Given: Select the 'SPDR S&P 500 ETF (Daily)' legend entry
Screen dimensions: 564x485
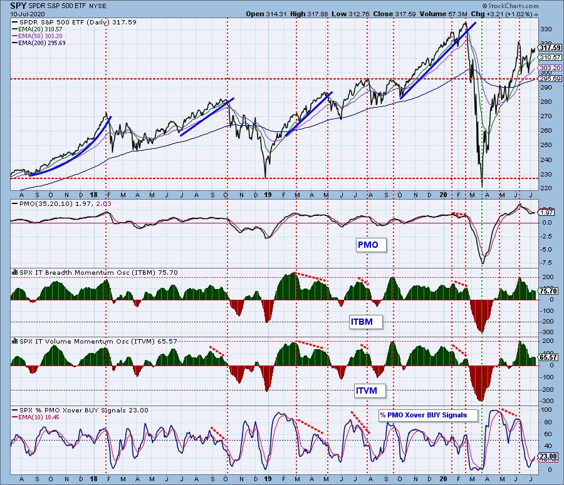Looking at the screenshot, I should [74, 23].
